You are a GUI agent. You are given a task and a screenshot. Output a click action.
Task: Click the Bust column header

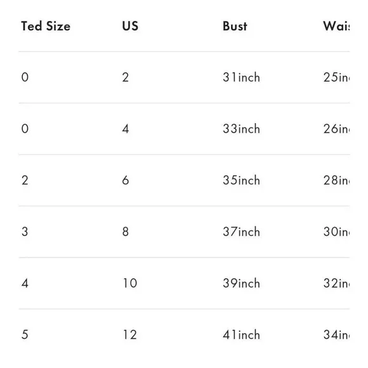pos(235,26)
